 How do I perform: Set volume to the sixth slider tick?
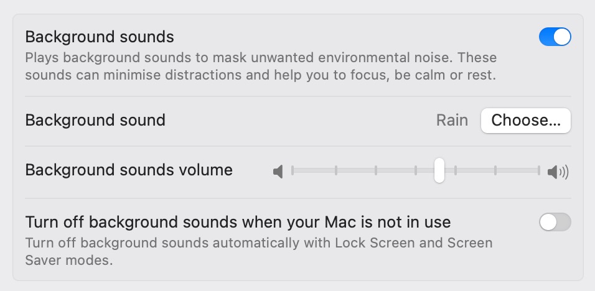tap(495, 170)
